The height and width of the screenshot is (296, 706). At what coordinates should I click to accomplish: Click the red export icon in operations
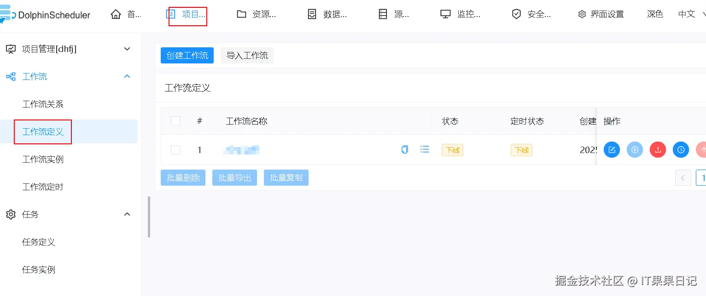click(658, 149)
